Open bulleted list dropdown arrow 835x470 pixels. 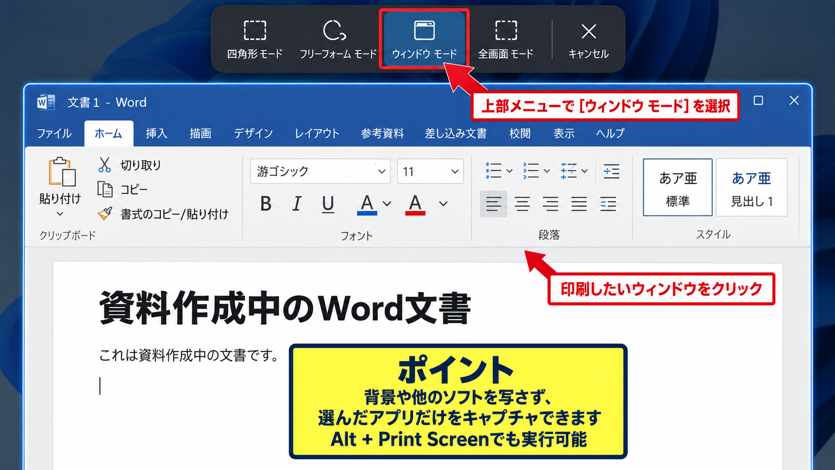509,171
